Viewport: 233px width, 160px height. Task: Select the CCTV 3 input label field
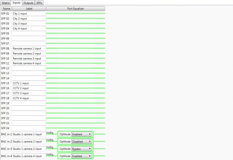click(29, 93)
